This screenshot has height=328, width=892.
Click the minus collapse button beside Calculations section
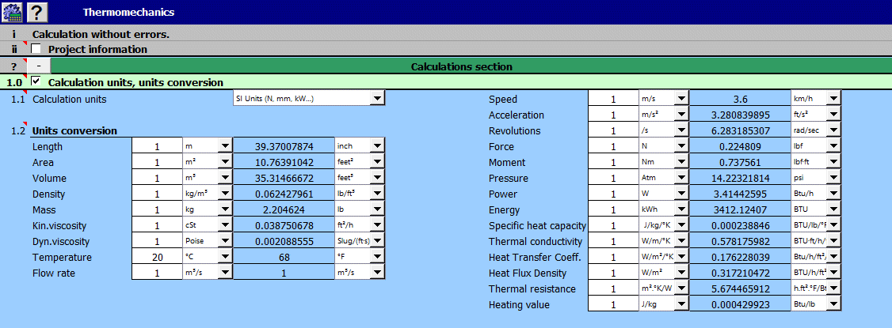[x=40, y=66]
